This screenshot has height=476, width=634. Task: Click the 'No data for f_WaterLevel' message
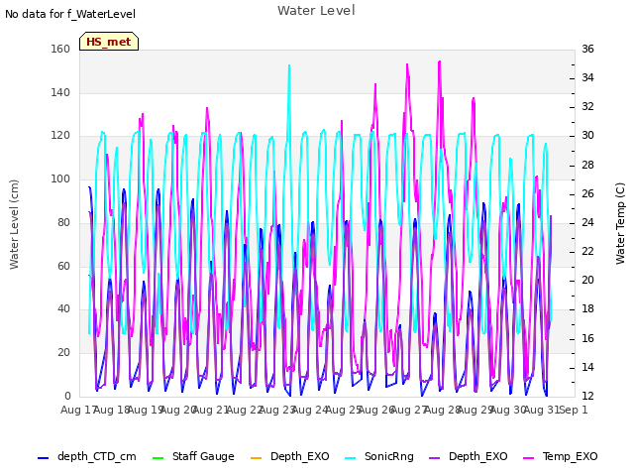(x=70, y=14)
